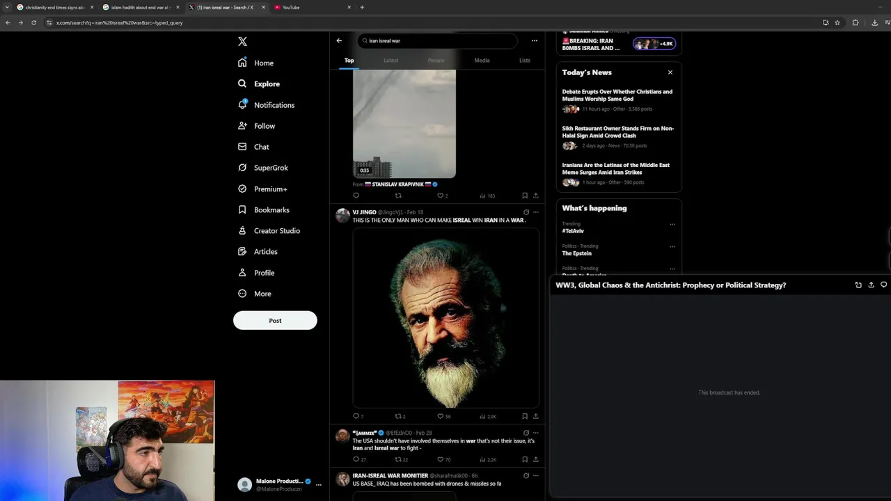Repost the Stanislav Krapivnik video post
891x501 pixels.
(398, 196)
